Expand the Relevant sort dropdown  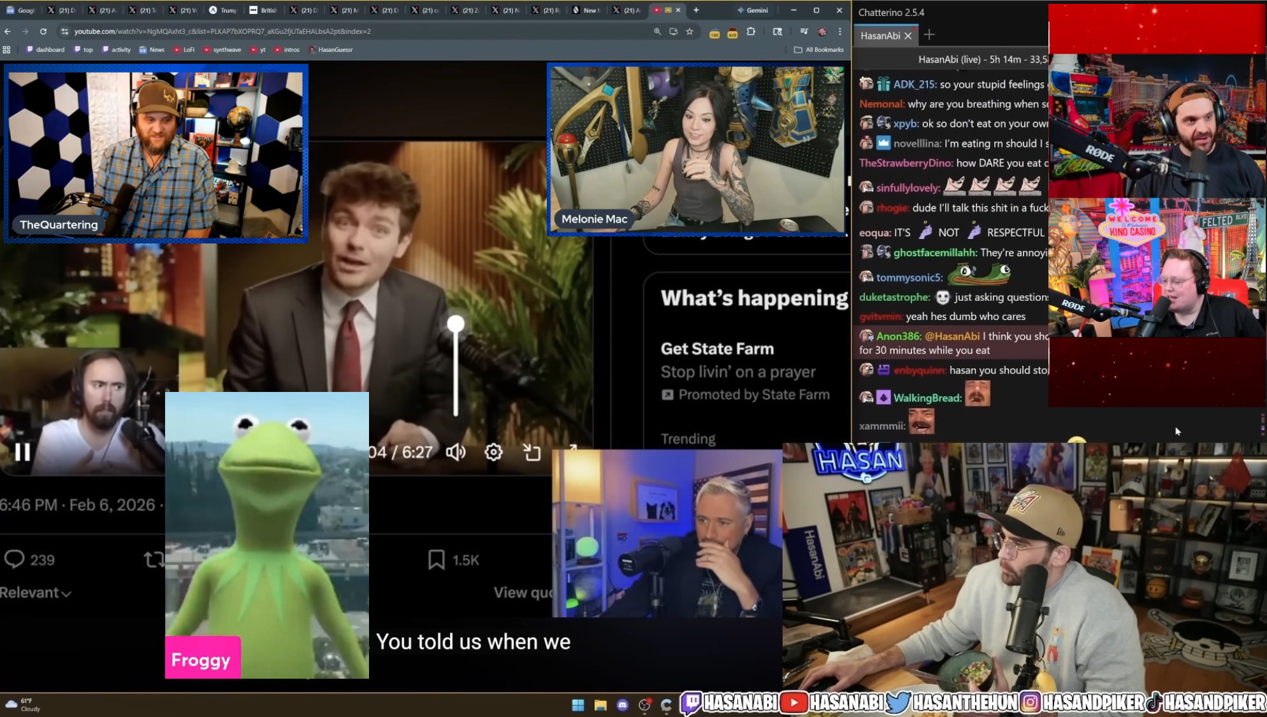point(35,593)
